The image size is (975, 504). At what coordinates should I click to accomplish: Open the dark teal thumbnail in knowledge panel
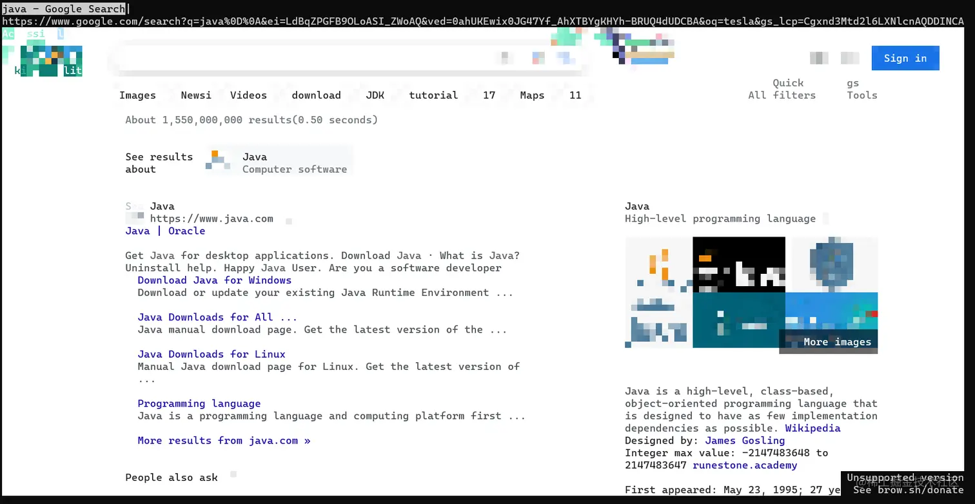pos(739,320)
